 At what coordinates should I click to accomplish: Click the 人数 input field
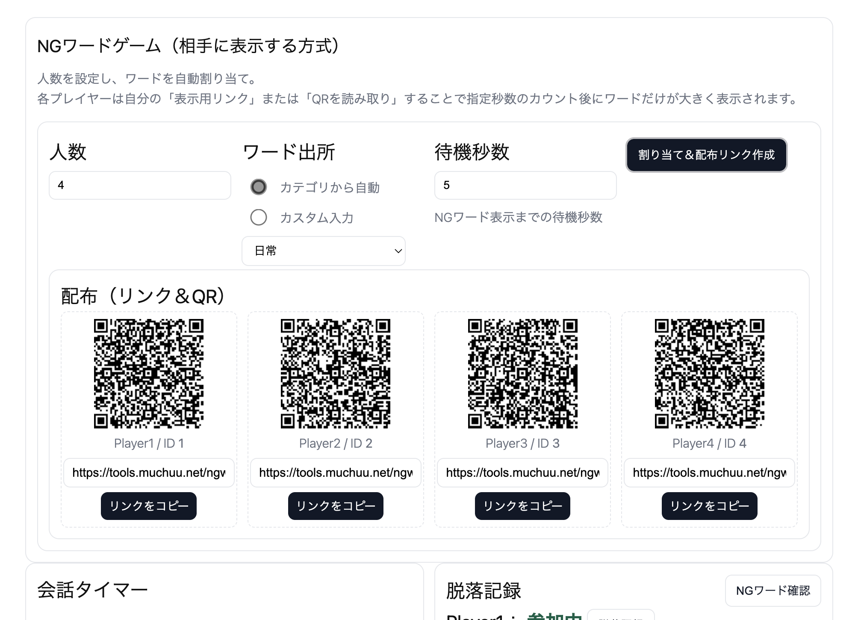click(140, 185)
